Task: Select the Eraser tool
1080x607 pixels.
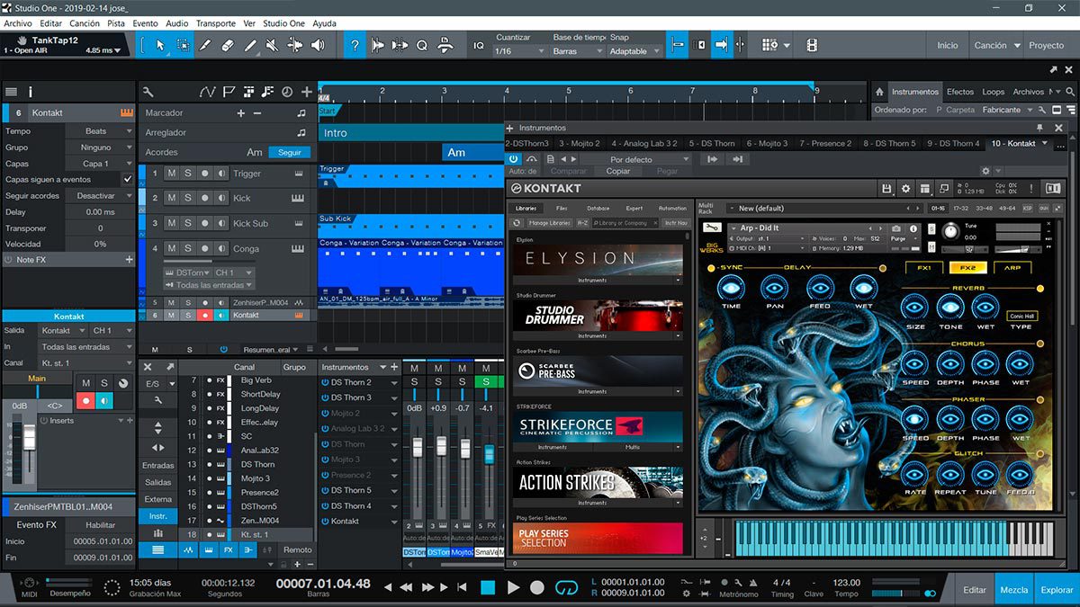Action: (x=227, y=45)
